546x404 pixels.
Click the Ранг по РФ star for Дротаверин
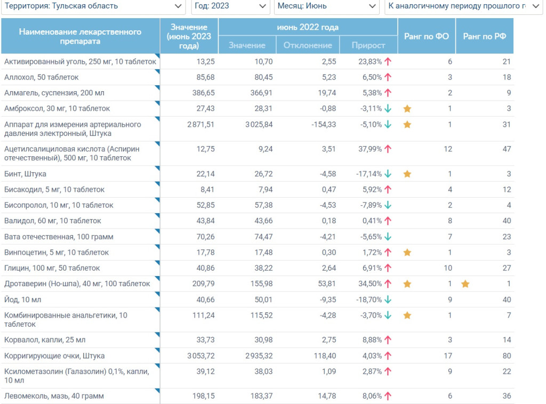pos(465,284)
